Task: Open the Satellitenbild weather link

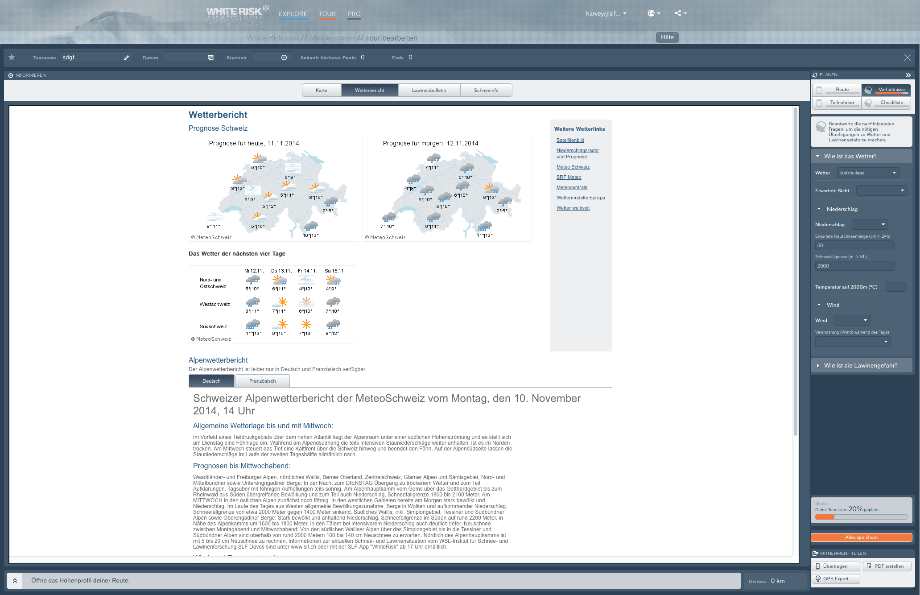Action: point(570,140)
